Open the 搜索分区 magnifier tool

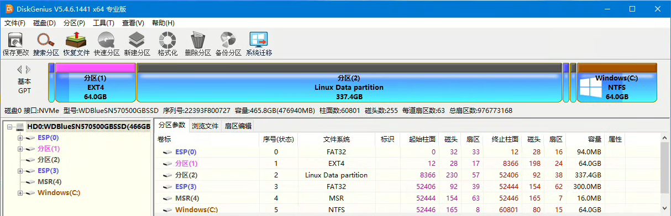click(x=45, y=44)
